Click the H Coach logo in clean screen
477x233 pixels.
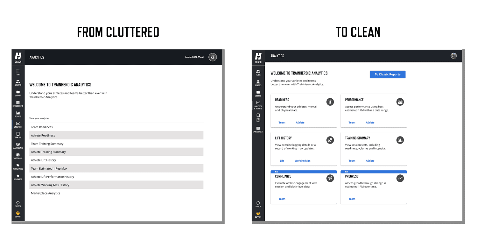pyautogui.click(x=258, y=57)
